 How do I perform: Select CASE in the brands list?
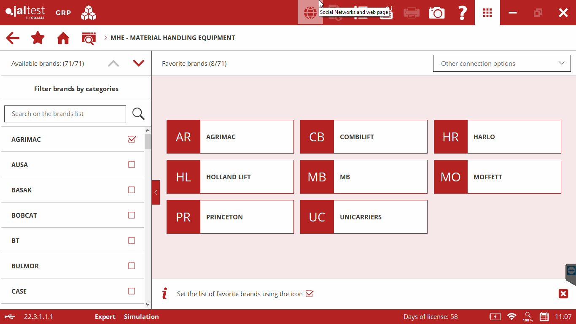(x=73, y=291)
